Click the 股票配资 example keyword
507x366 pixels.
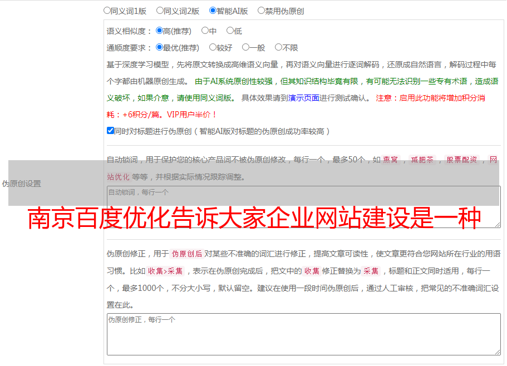click(x=462, y=160)
